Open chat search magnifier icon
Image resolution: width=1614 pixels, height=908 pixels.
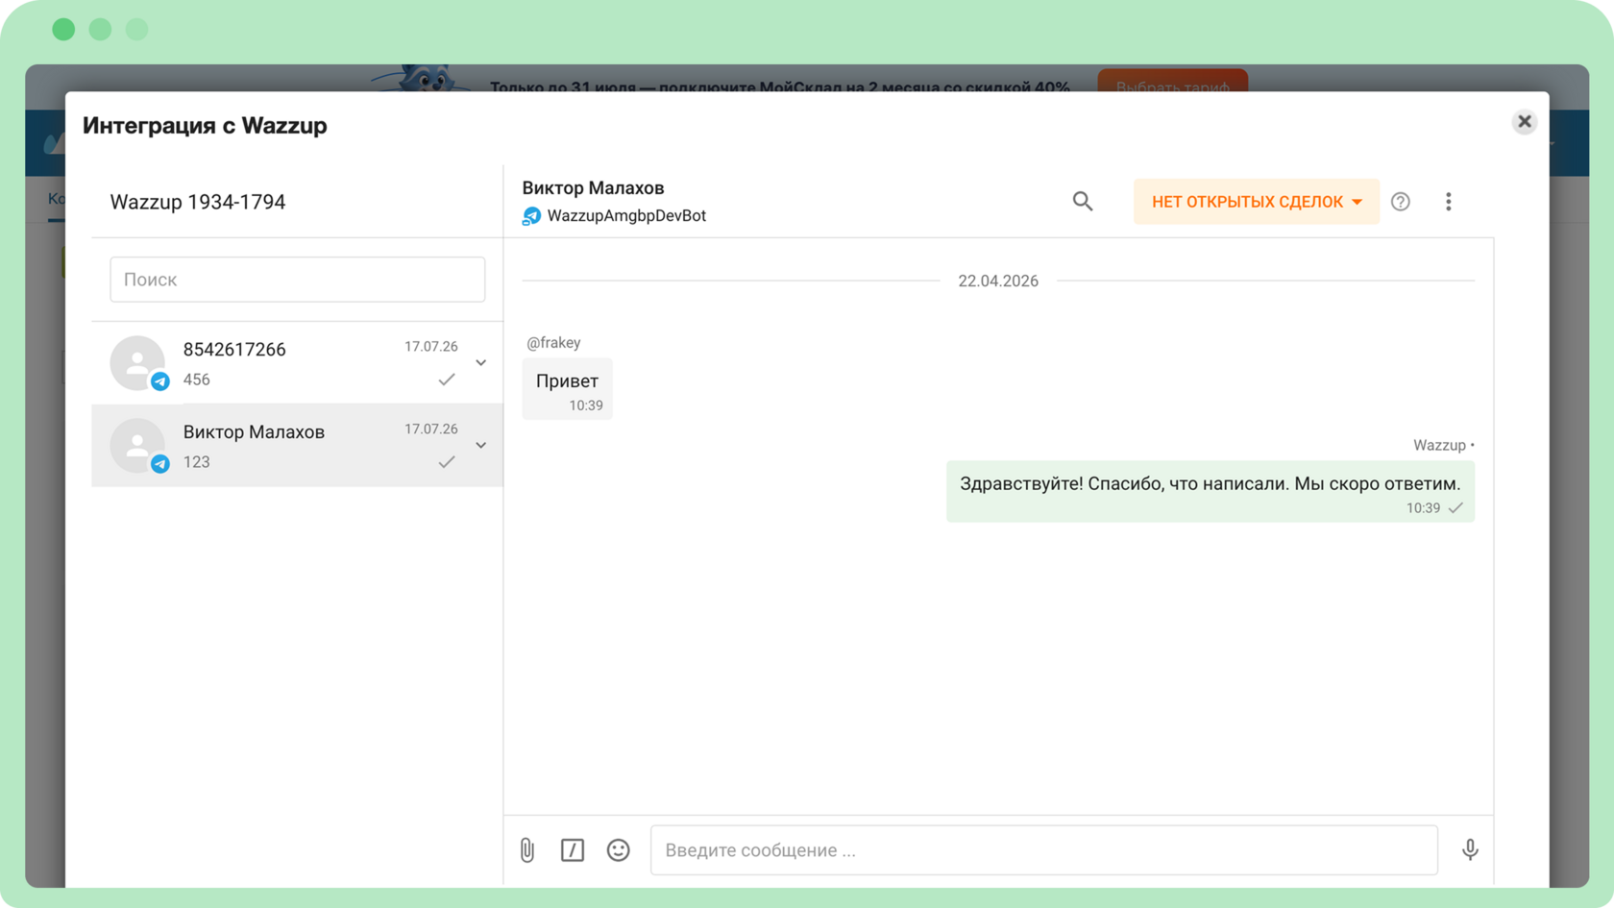[1083, 202]
